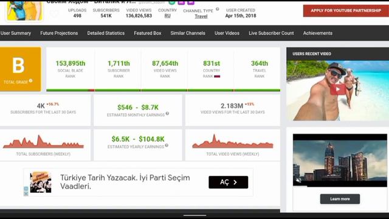Click the 87,654th video views rank

pos(165,63)
